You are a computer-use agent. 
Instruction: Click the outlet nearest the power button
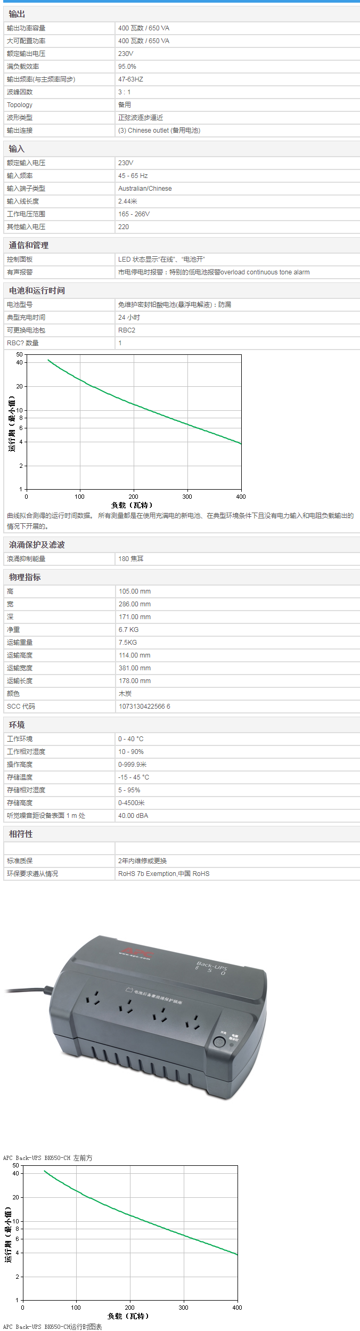pyautogui.click(x=193, y=1021)
